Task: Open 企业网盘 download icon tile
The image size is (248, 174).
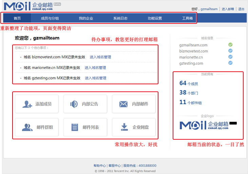Action: [124, 127]
